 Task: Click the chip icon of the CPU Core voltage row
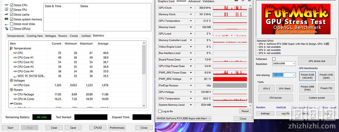pyautogui.click(x=15, y=85)
